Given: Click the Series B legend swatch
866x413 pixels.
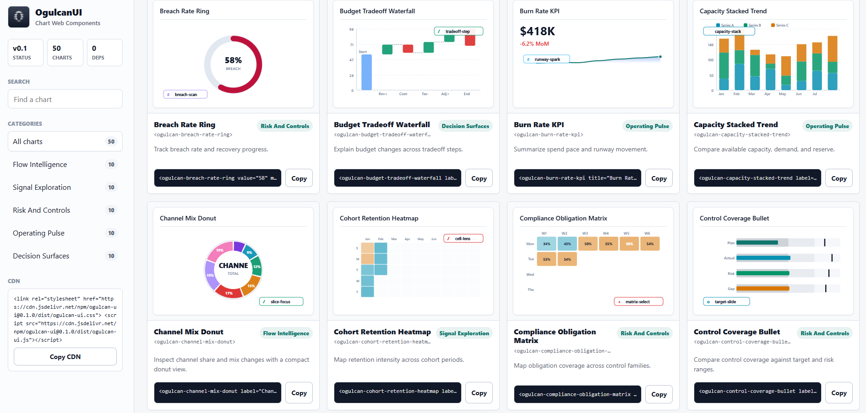Looking at the screenshot, I should 746,25.
